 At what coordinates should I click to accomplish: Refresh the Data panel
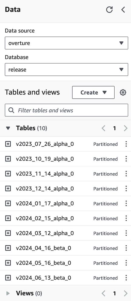tap(109, 10)
